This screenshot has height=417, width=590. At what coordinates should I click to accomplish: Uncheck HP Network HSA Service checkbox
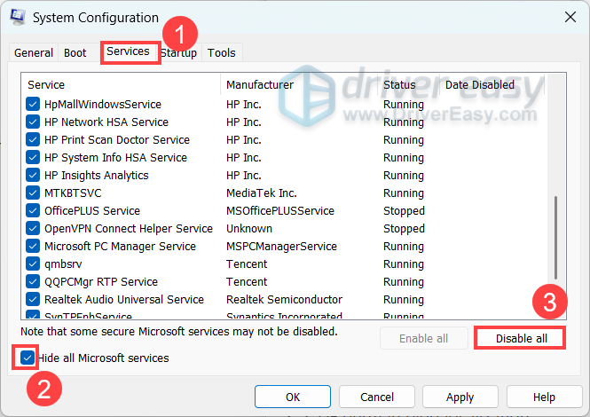[x=33, y=122]
